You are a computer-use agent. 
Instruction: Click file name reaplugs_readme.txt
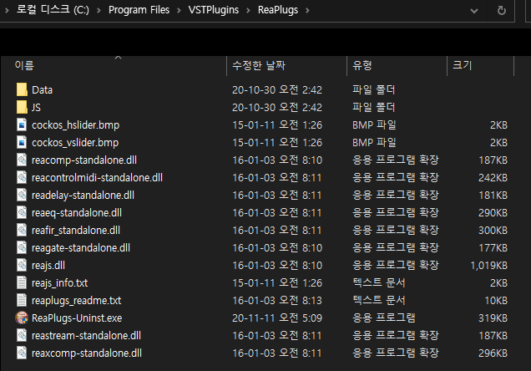pos(77,301)
